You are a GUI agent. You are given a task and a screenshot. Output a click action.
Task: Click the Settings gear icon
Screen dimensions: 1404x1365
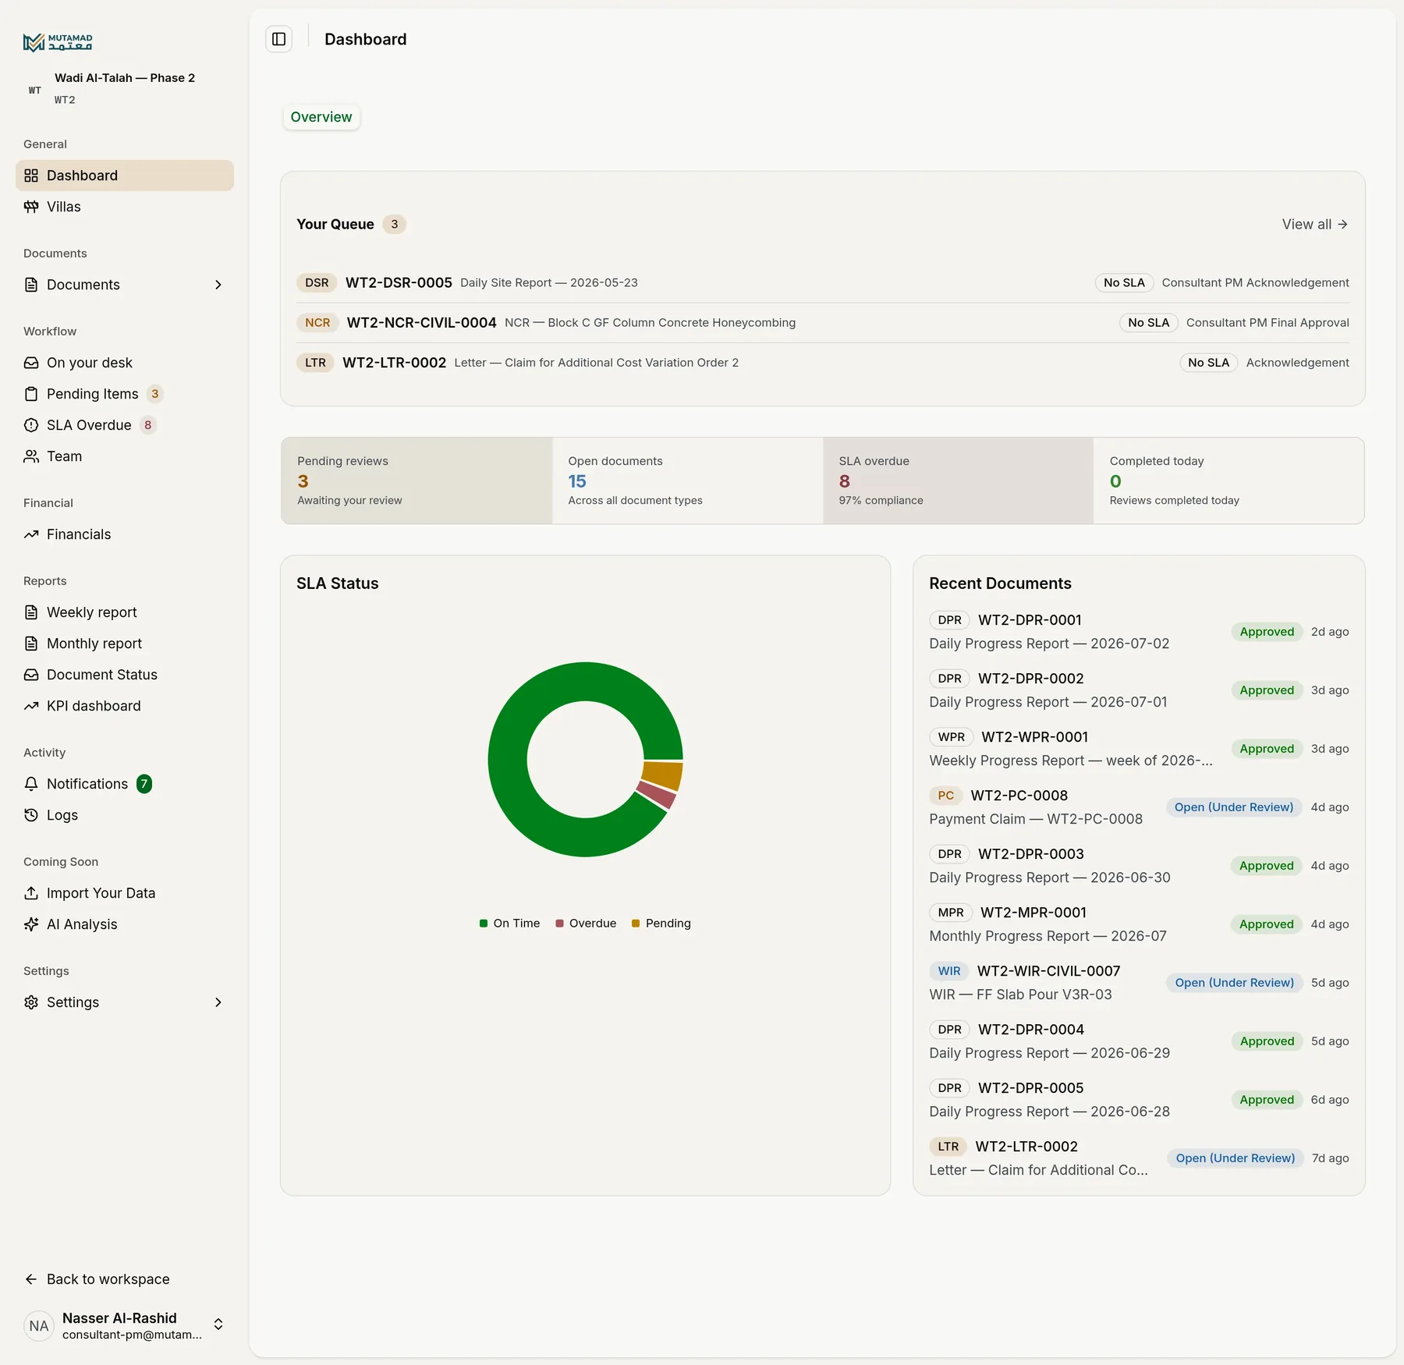point(31,1002)
